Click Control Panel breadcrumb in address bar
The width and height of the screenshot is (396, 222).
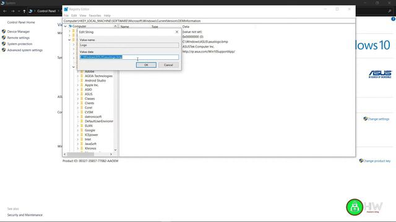pos(46,11)
